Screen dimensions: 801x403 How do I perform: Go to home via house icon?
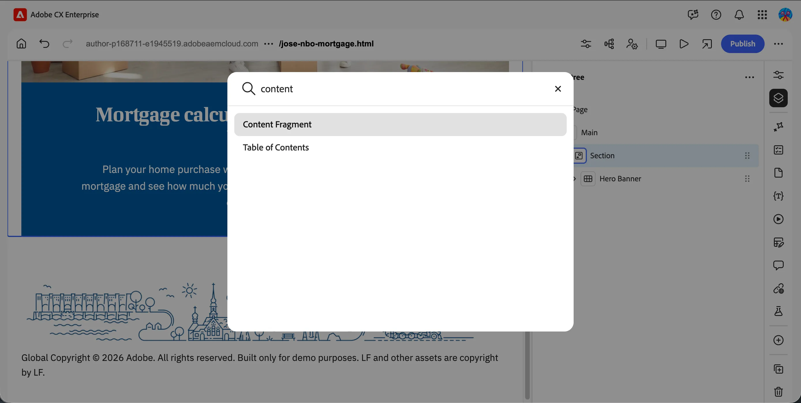(21, 44)
